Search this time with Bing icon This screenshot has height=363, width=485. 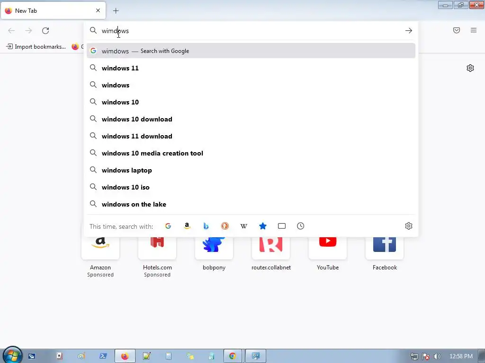(x=206, y=226)
